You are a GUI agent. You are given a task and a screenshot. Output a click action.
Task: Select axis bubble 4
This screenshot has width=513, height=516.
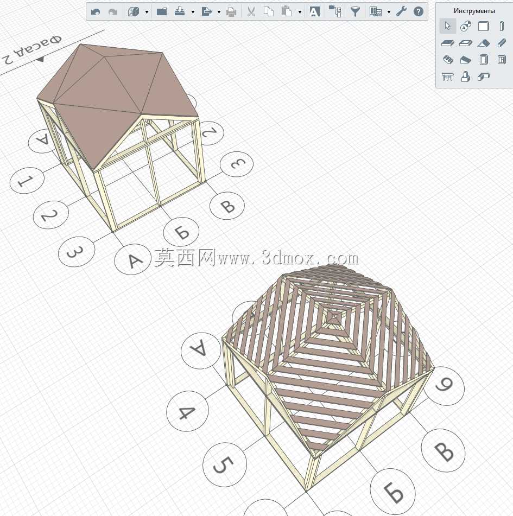click(187, 411)
